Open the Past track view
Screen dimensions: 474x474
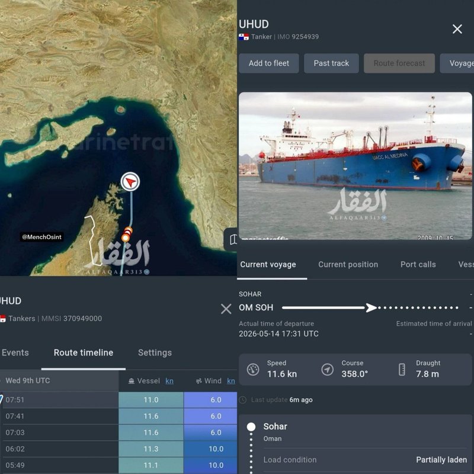point(331,63)
